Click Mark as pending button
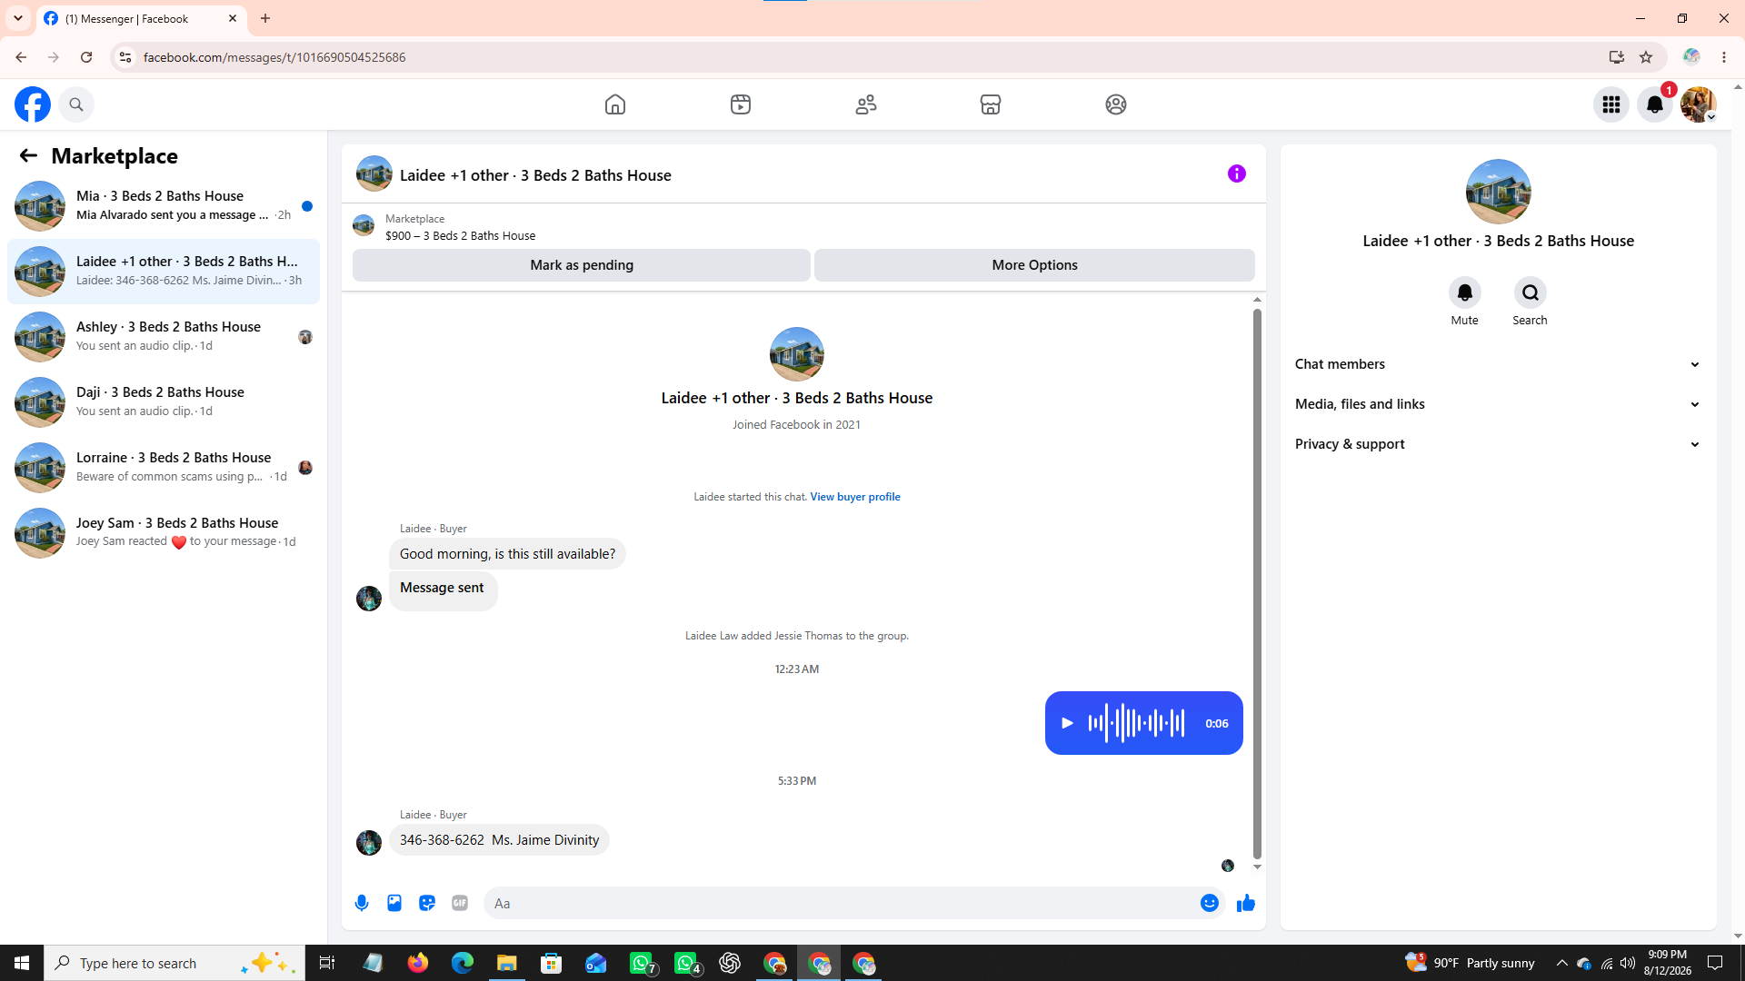 (582, 265)
